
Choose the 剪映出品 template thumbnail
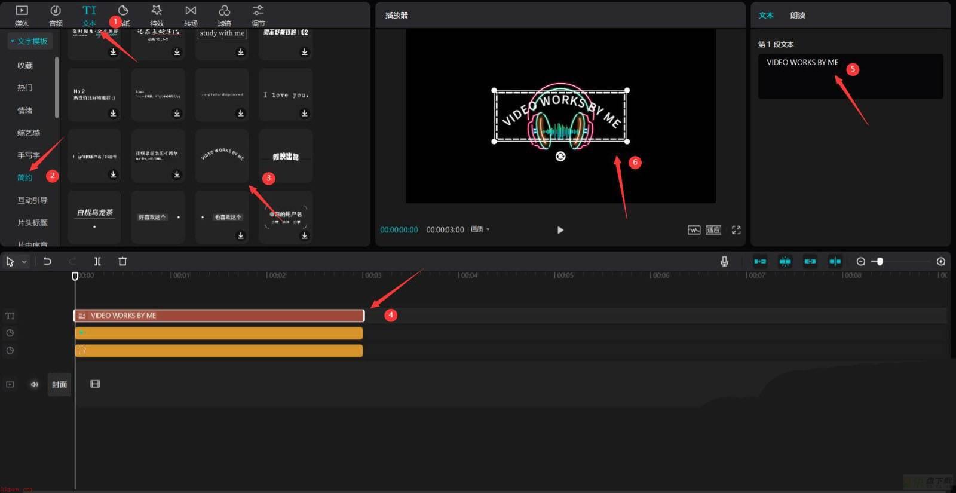(x=286, y=155)
